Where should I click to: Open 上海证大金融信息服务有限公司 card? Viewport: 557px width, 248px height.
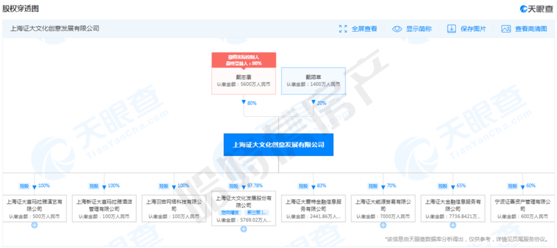tap(453, 208)
